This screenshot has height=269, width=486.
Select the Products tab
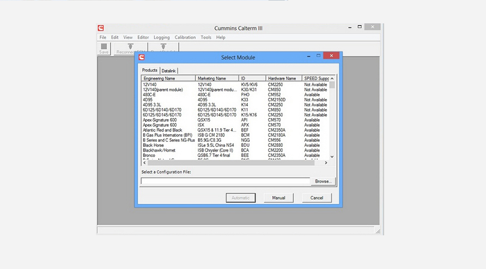150,70
